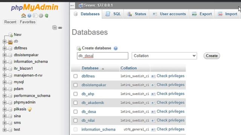Image resolution: width=241 pixels, height=135 pixels.
Task: Tick the db_ahp row checkbox
Action: click(x=75, y=94)
